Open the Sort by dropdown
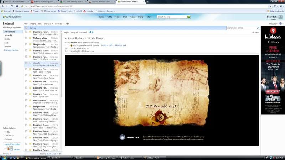This screenshot has height=160, width=285. 33,28
